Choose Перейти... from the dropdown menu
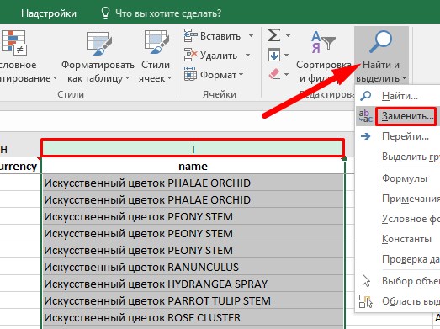The height and width of the screenshot is (329, 440). pos(406,136)
